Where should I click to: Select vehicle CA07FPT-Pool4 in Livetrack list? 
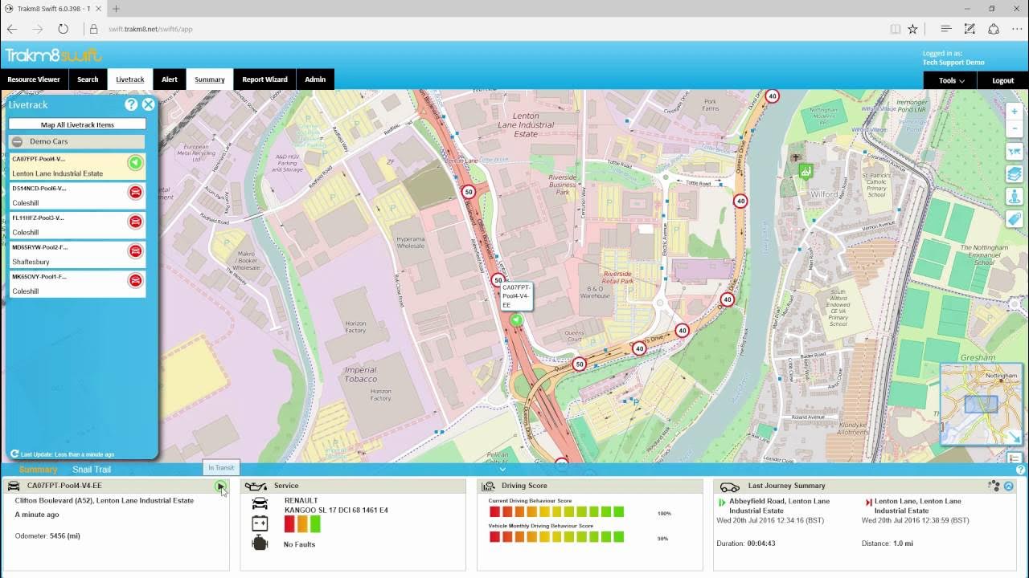pos(77,166)
